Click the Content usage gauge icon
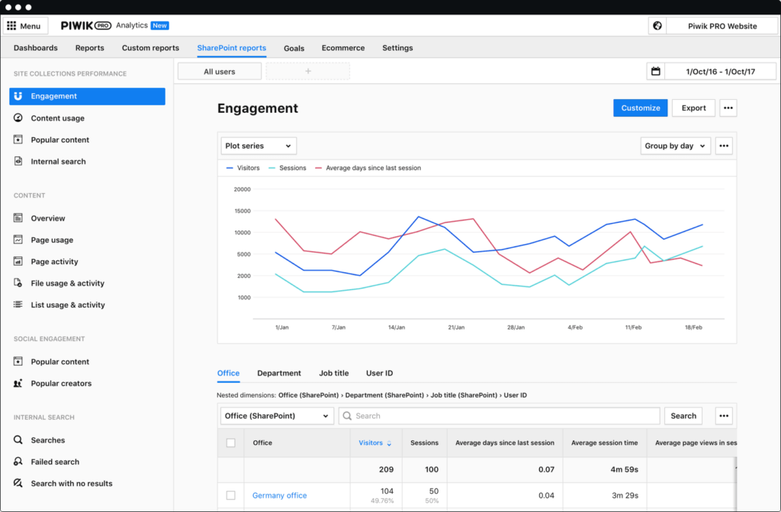The width and height of the screenshot is (781, 512). 18,118
